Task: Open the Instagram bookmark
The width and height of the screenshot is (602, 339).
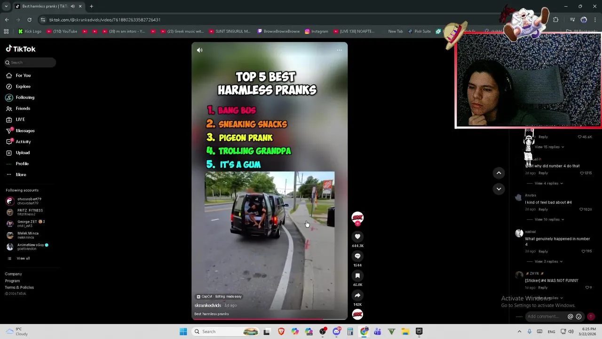Action: (317, 32)
